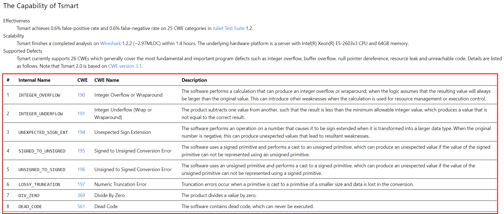Click description 'The product divides a value by zero.'
This screenshot has height=214, width=504.
(x=219, y=195)
